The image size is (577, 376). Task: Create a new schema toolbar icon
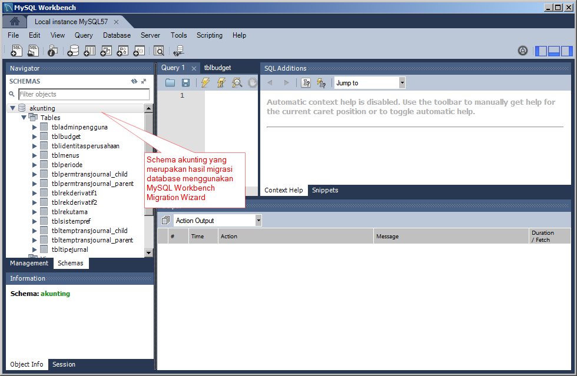tap(73, 51)
